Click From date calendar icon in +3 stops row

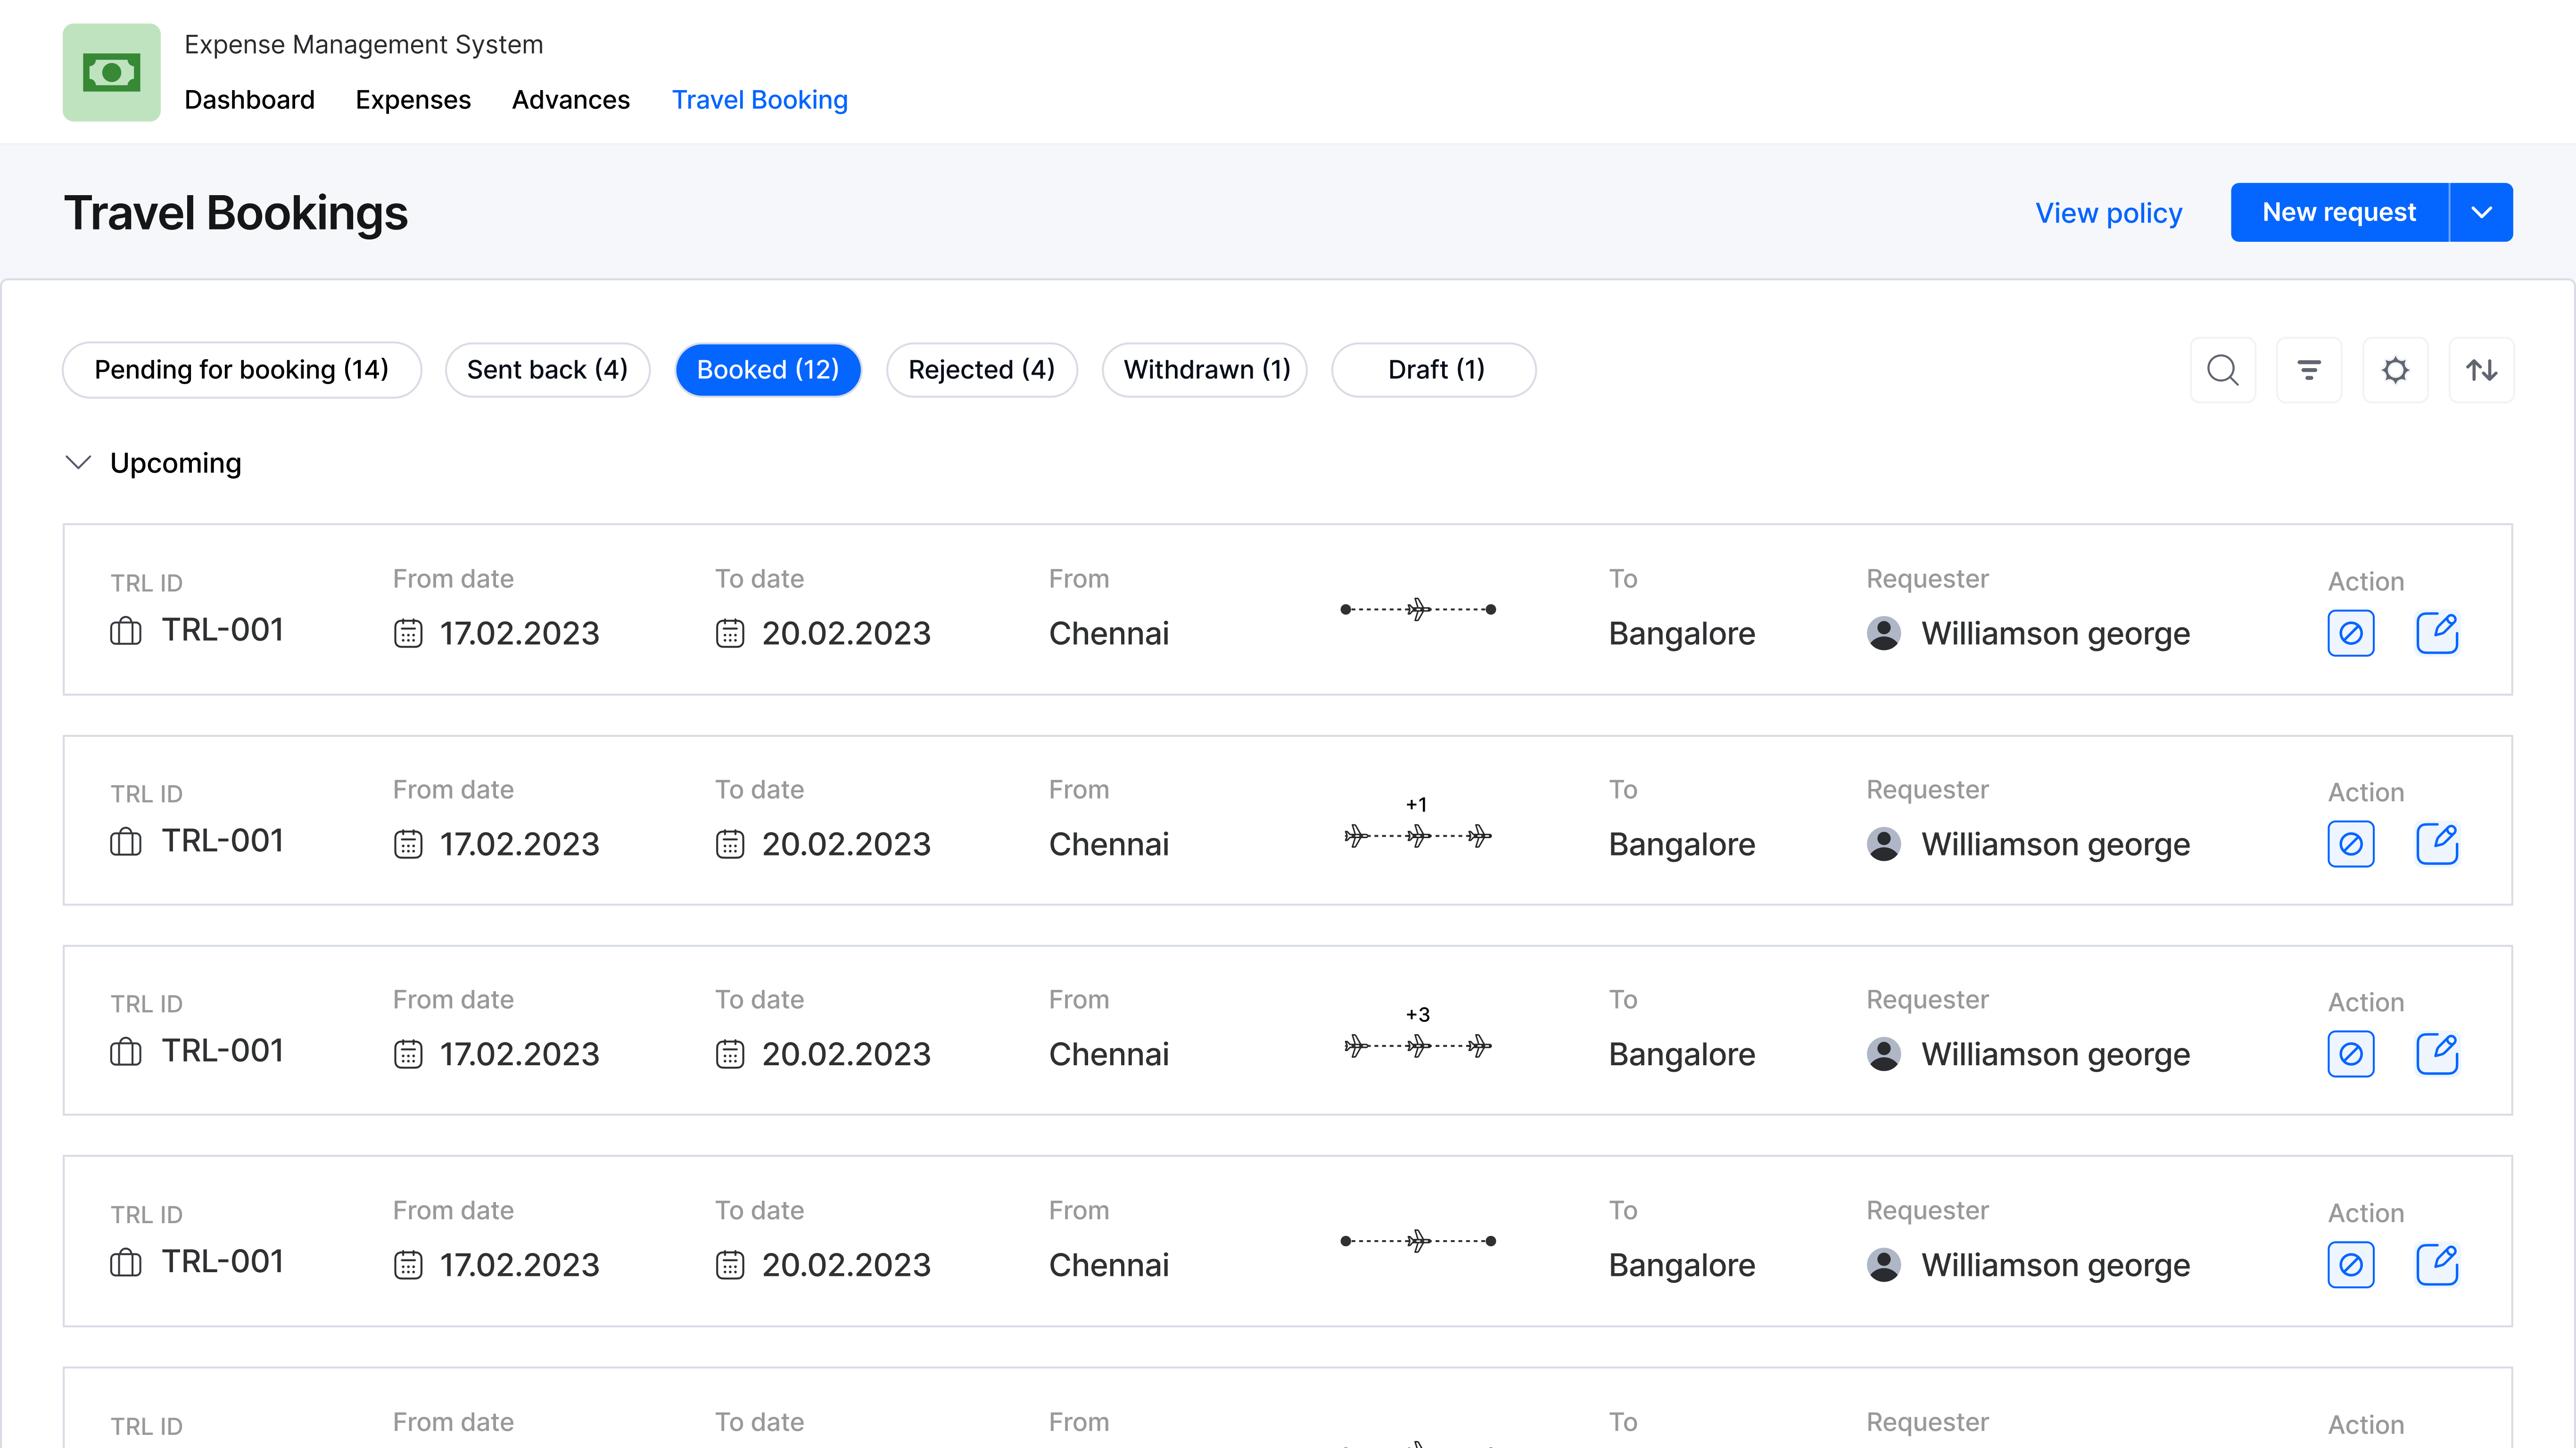(x=408, y=1054)
